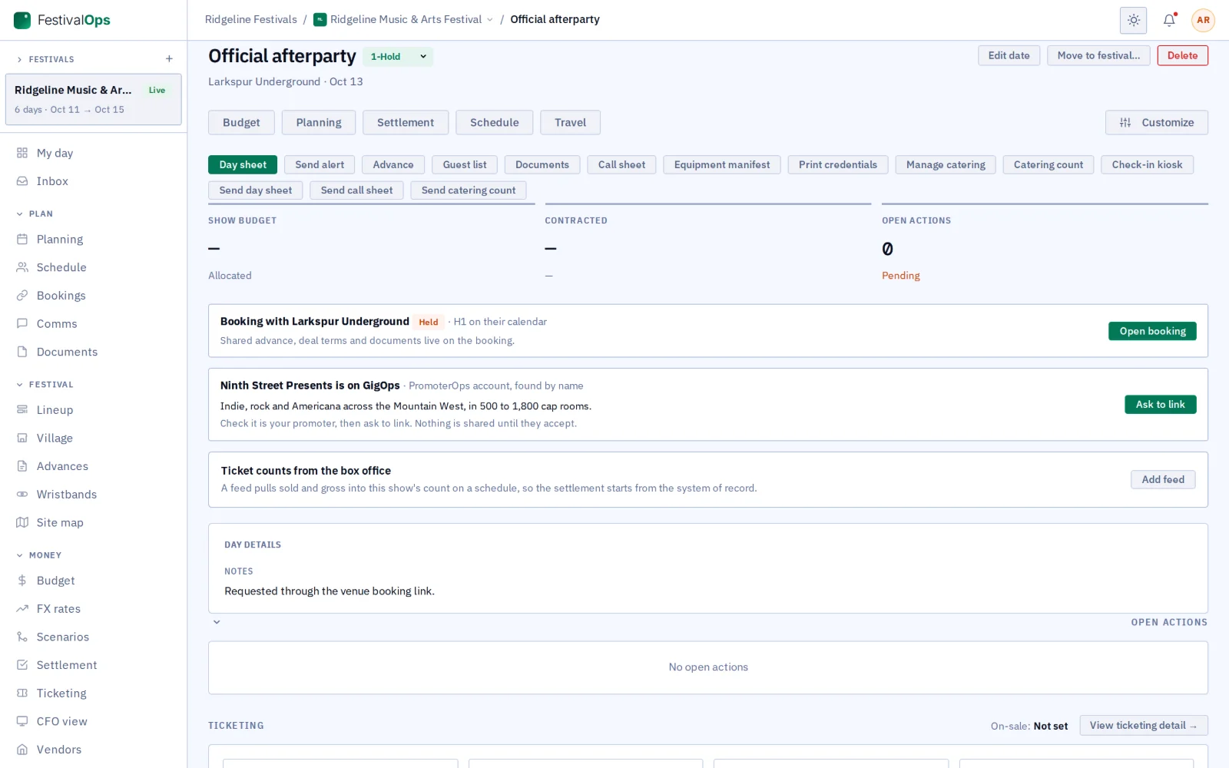Add a new festival with plus icon
1229x768 pixels.
click(169, 59)
